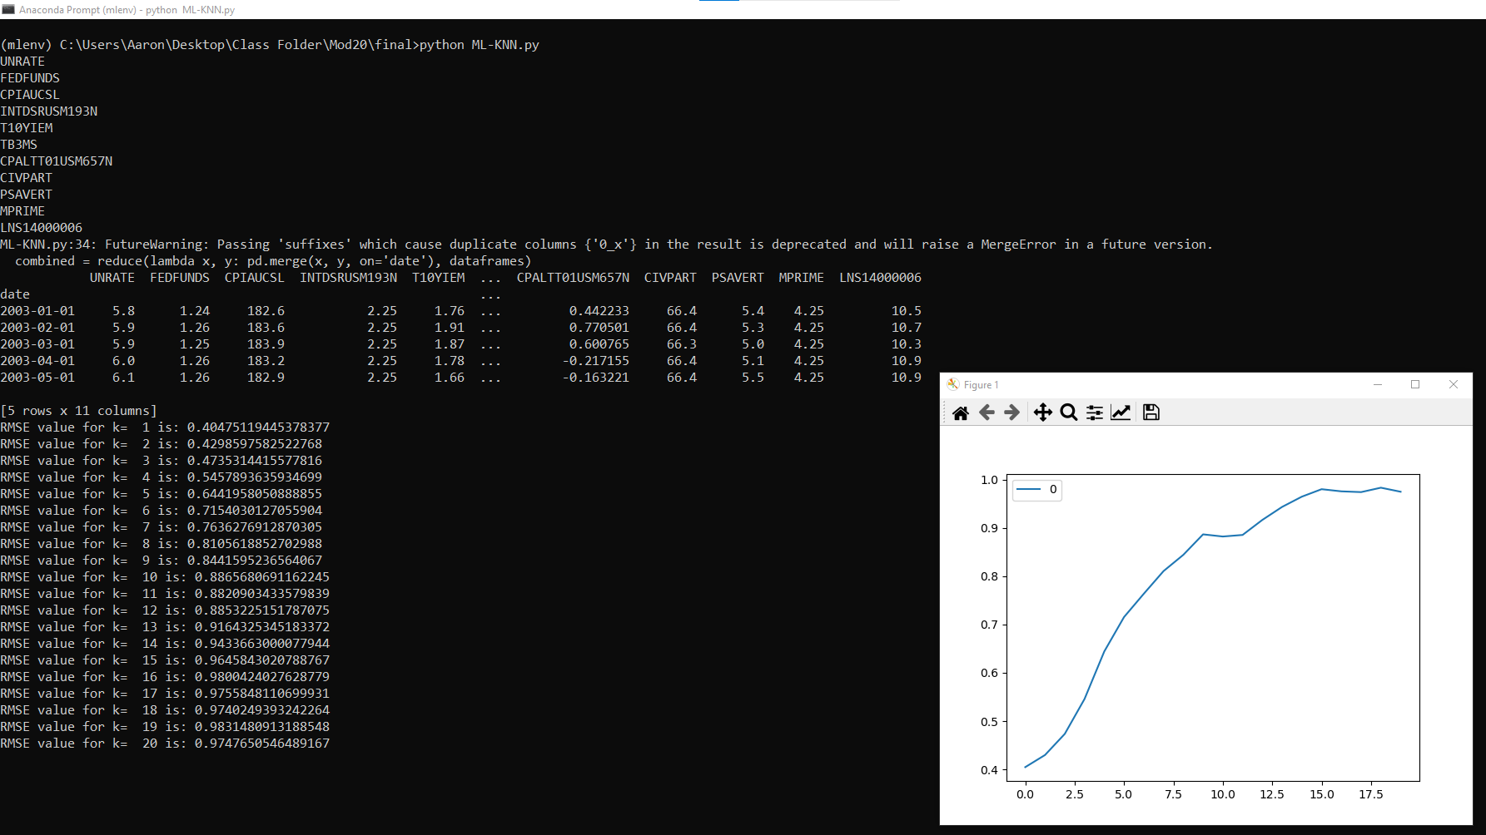
Task: Click the TB3MS output line
Action: coord(19,145)
